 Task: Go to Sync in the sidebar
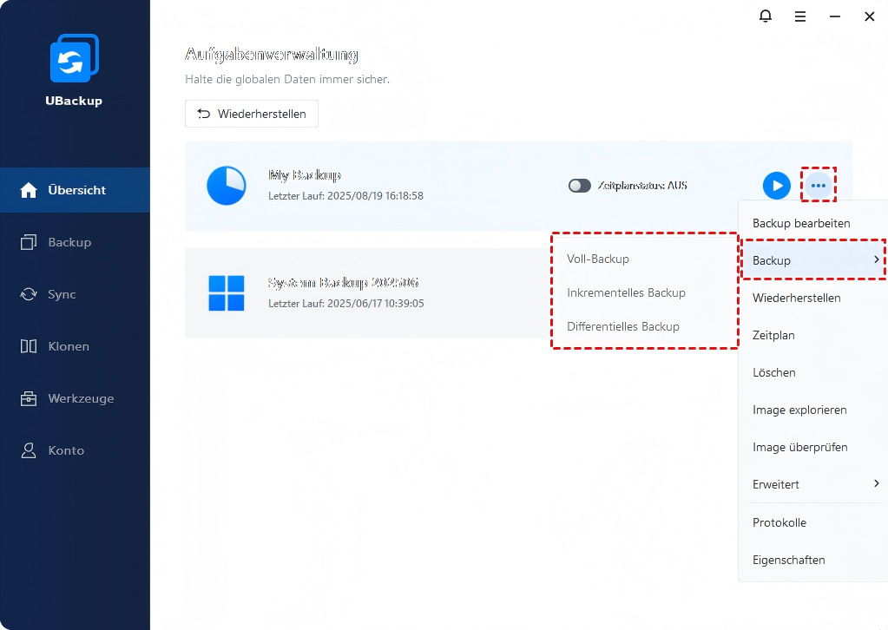62,294
